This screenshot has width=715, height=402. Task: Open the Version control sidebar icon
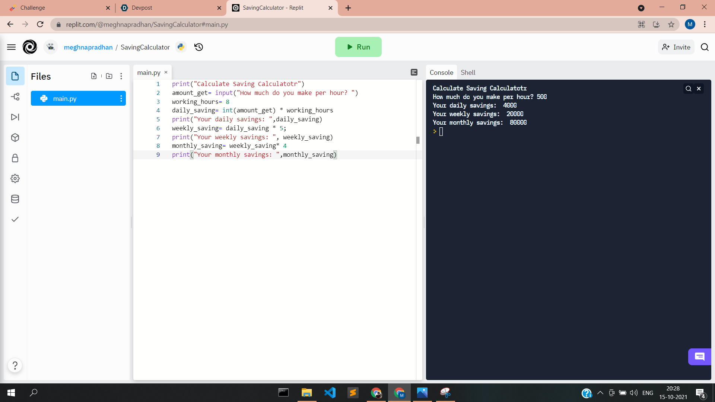click(x=15, y=97)
